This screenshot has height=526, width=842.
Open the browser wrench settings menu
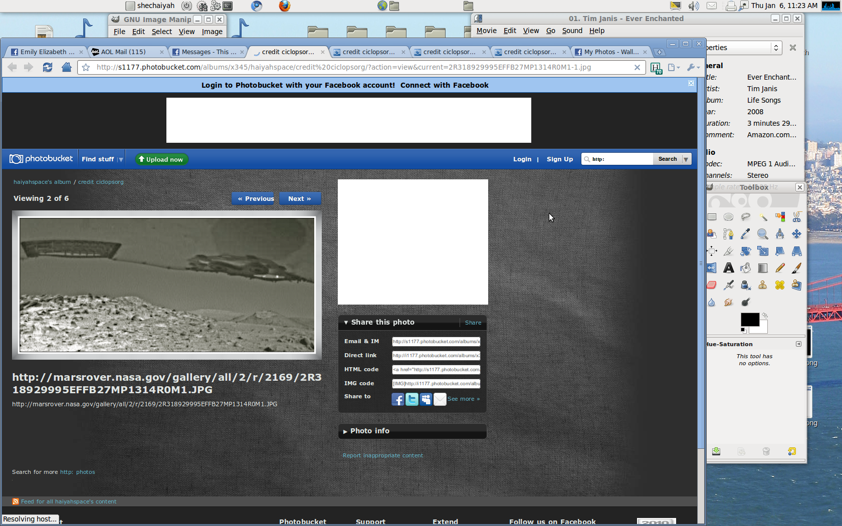(693, 67)
